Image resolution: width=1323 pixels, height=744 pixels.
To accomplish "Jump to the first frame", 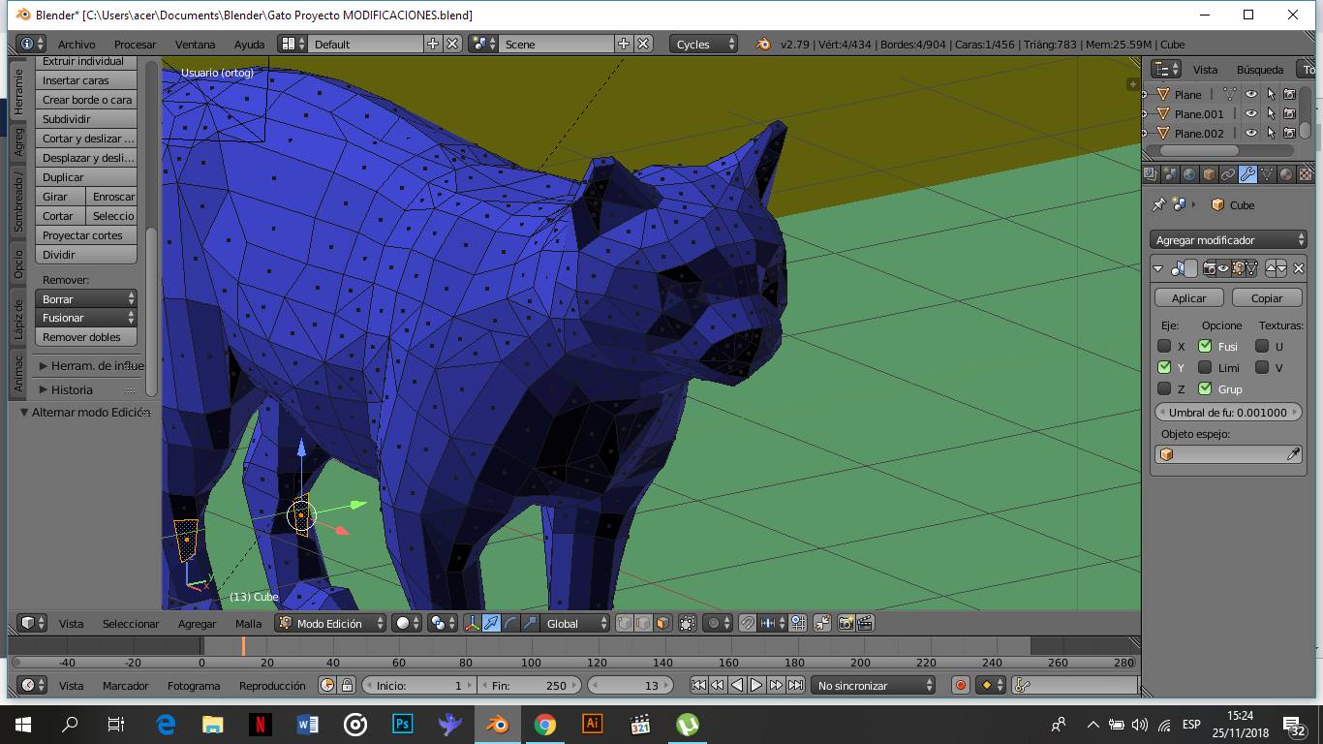I will click(x=698, y=685).
